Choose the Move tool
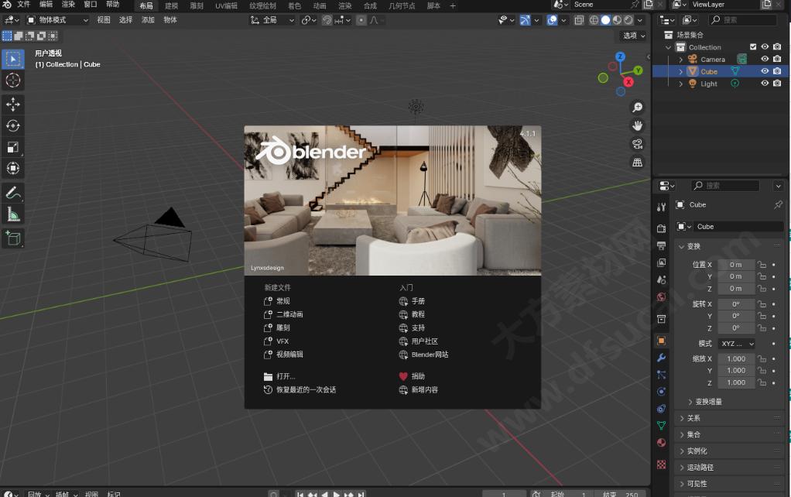Viewport: 791px width, 497px height. [13, 105]
